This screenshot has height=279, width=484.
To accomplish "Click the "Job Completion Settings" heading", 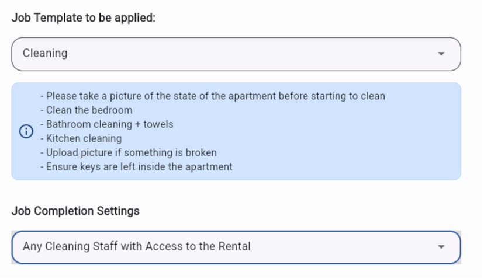I will (75, 211).
